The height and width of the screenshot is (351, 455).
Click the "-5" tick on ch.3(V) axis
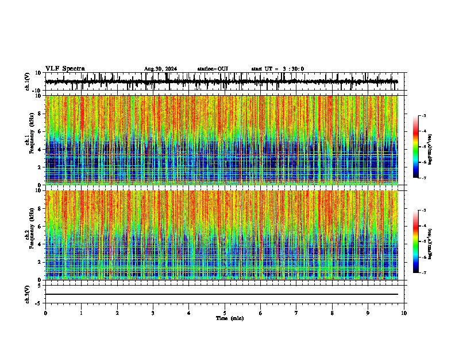coord(38,303)
